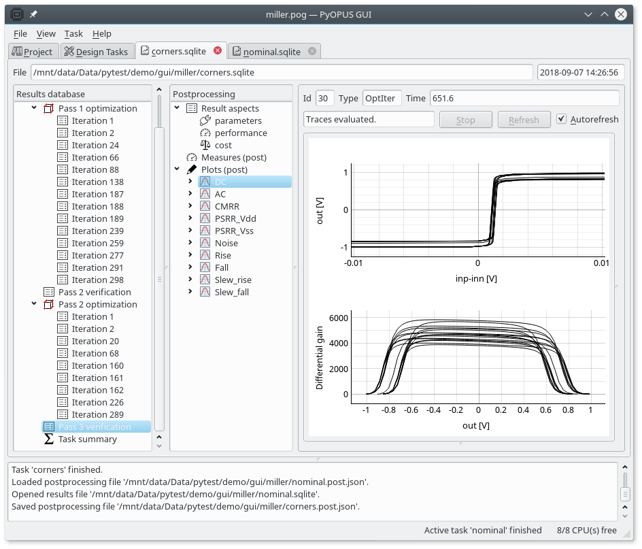Click the sigma icon for Task summary
This screenshot has width=642, height=549.
click(x=48, y=439)
